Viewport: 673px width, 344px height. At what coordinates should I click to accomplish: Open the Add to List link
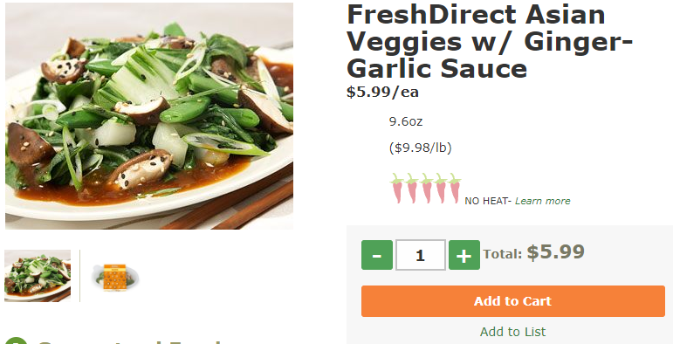(513, 332)
